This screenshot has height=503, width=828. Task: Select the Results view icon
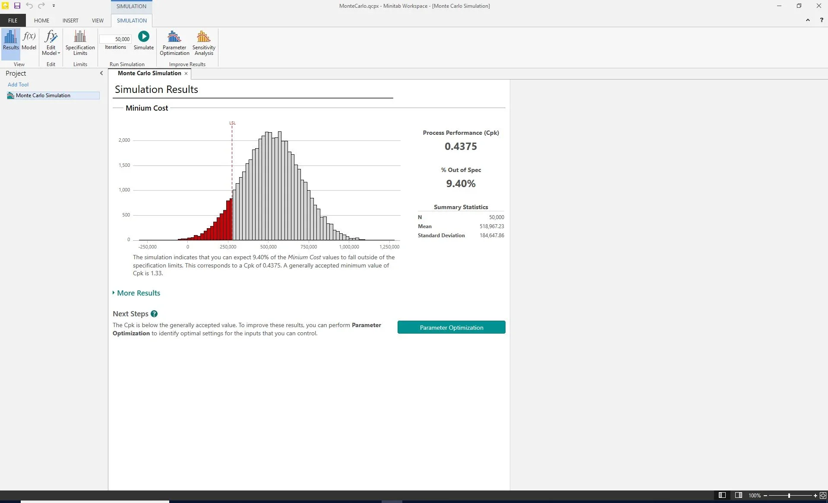(x=10, y=42)
